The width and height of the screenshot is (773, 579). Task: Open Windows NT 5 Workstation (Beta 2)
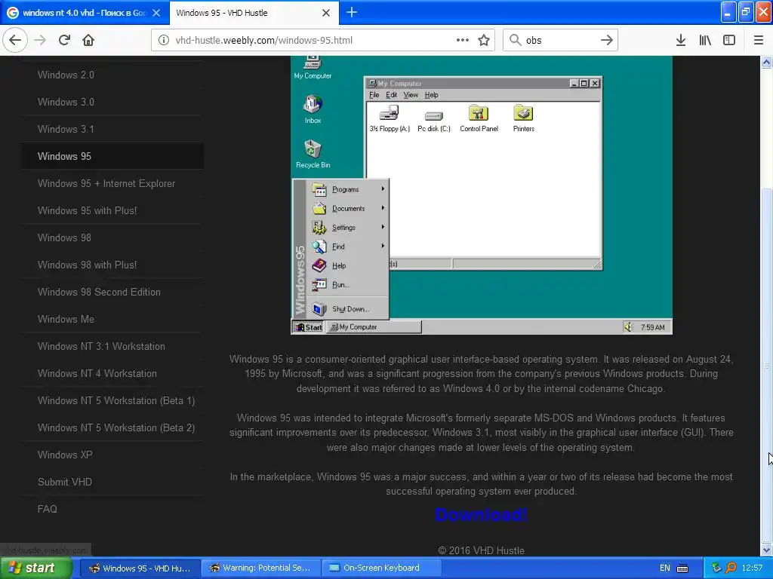point(115,427)
